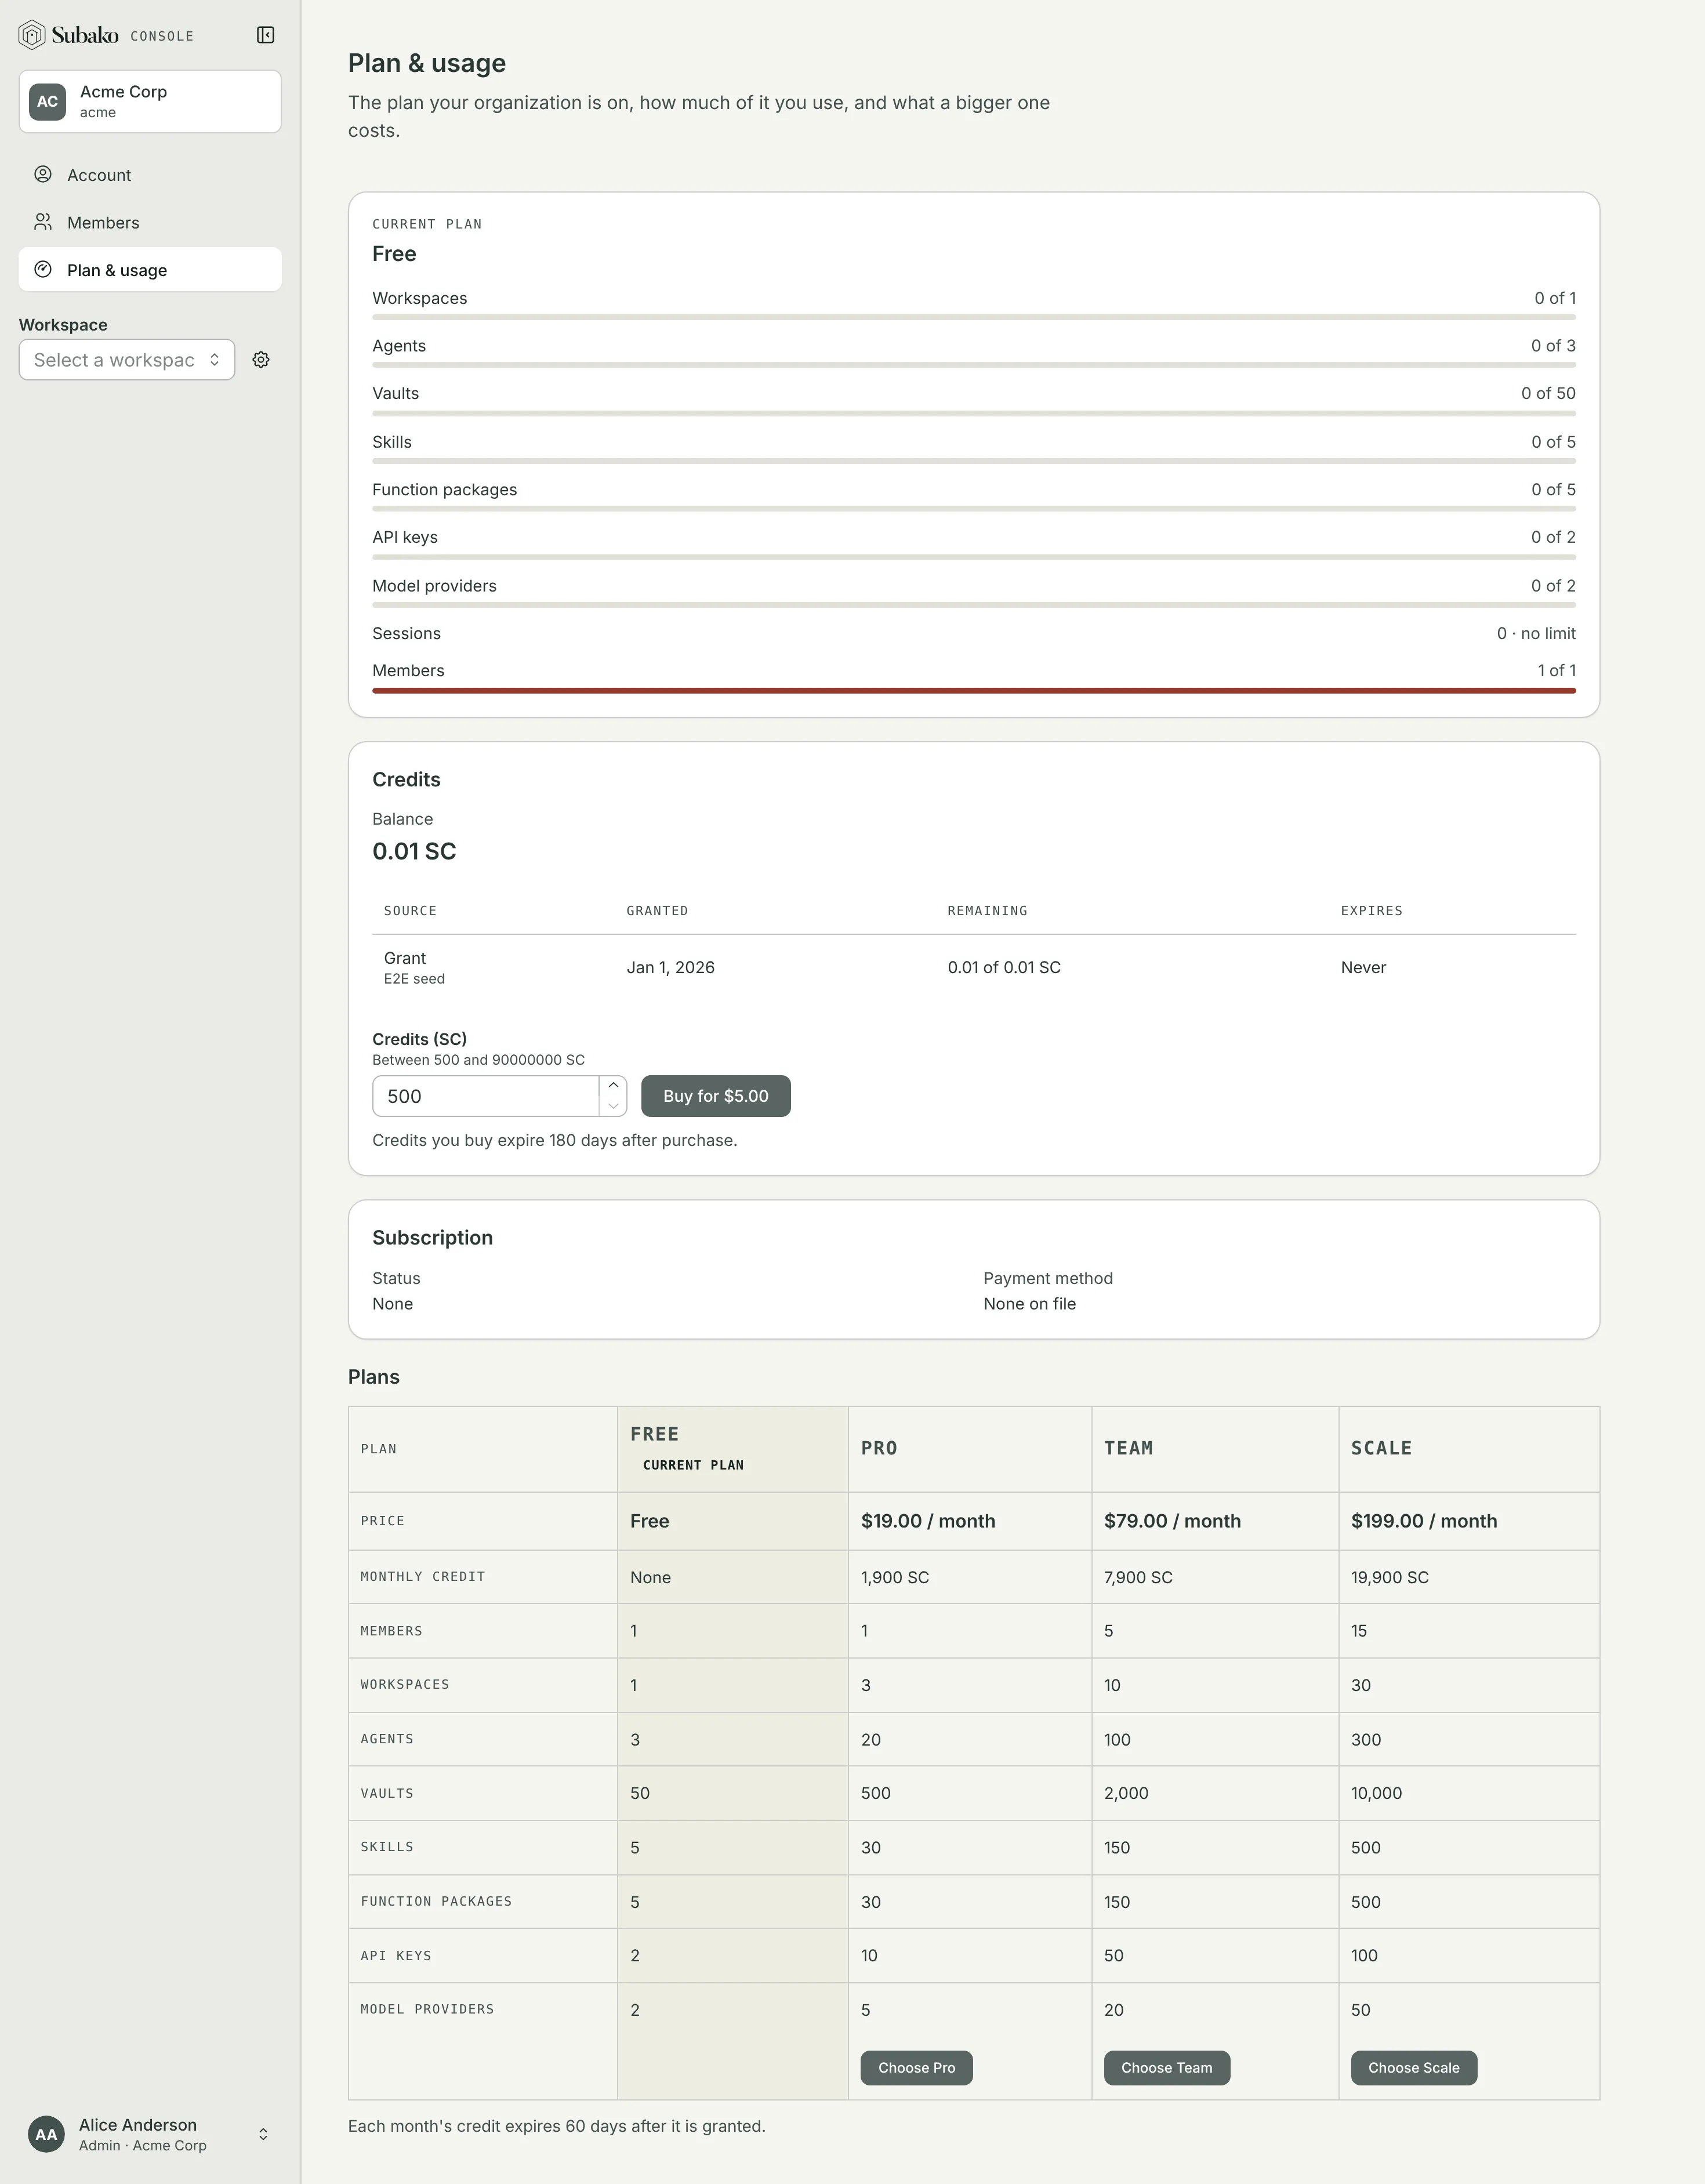
Task: Click the API keys usage progress bar
Action: coord(974,557)
